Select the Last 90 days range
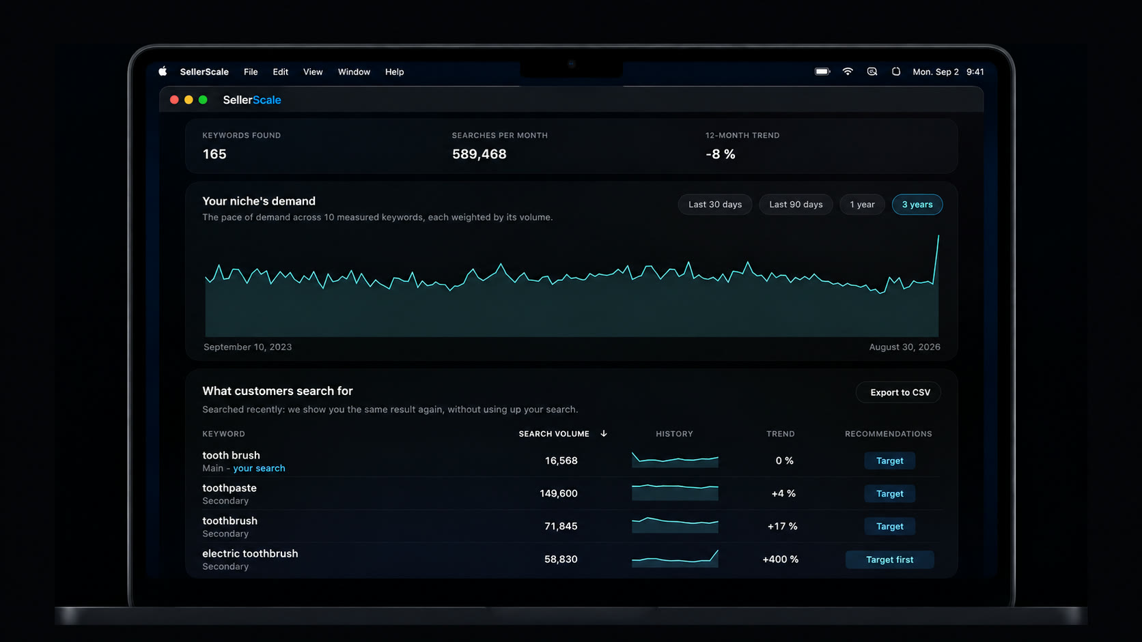 pyautogui.click(x=796, y=205)
